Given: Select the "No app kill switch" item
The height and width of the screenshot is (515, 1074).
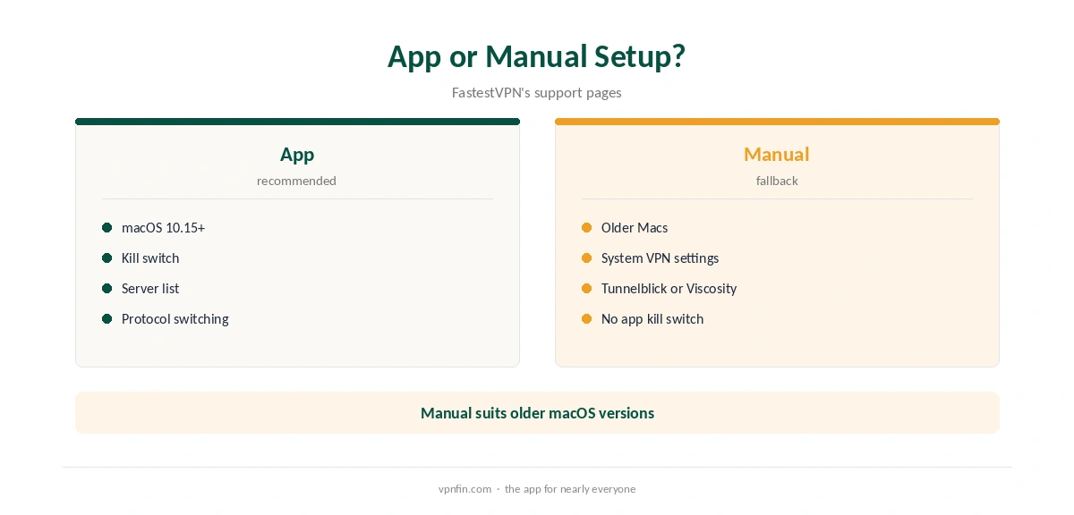Looking at the screenshot, I should (x=652, y=318).
